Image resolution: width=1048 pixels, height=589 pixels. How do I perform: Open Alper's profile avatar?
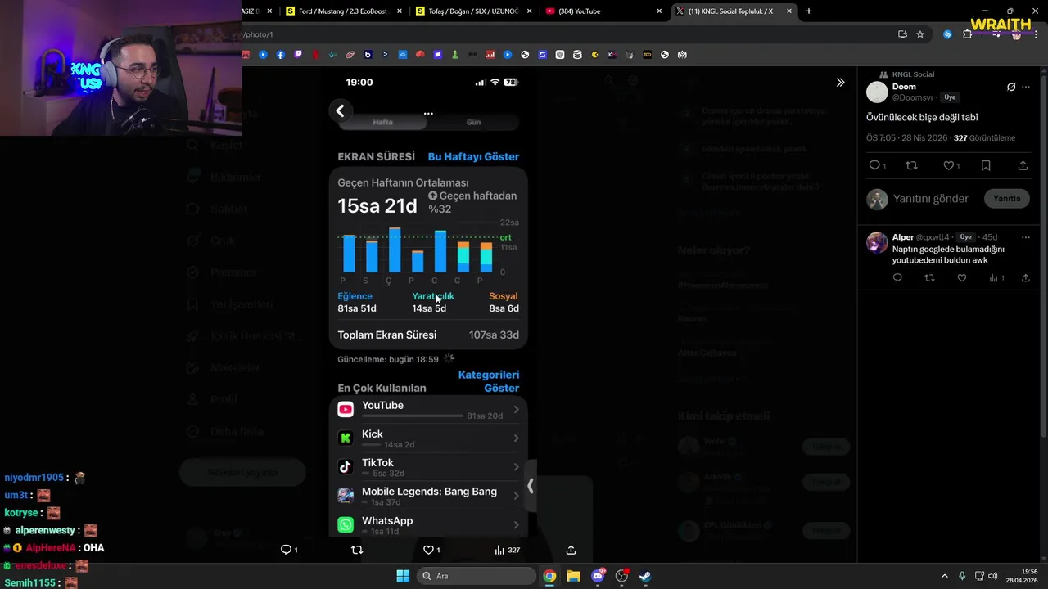click(x=877, y=243)
